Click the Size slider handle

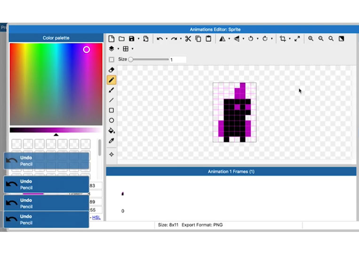(131, 60)
